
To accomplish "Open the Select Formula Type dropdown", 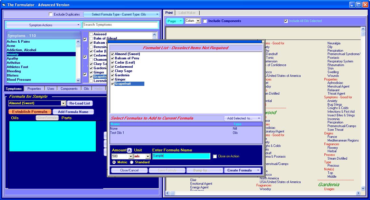I will 122,14.
